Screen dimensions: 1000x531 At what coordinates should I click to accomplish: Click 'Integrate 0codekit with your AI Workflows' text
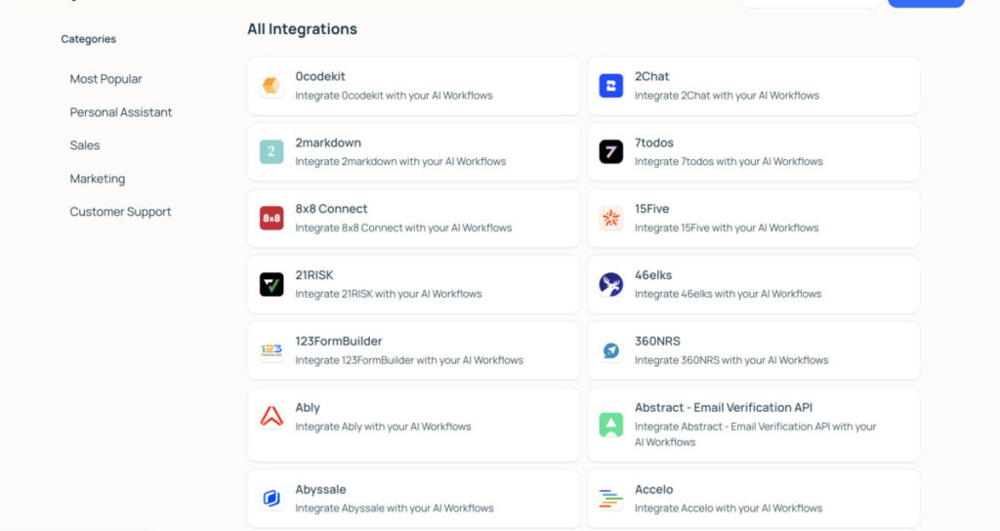[394, 96]
